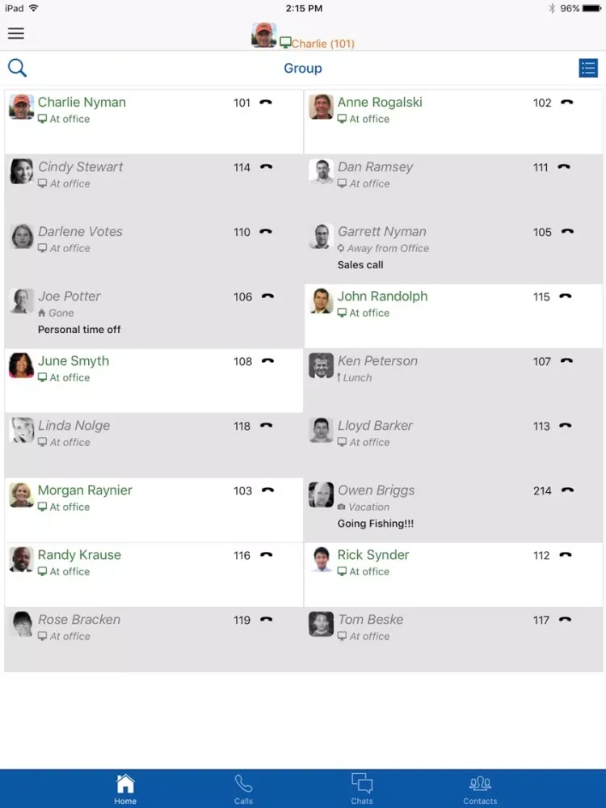This screenshot has width=606, height=808.
Task: Switch to the Calls tab
Action: pos(243,789)
